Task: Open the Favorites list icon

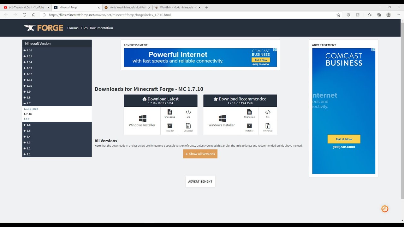Action: pyautogui.click(x=370, y=15)
